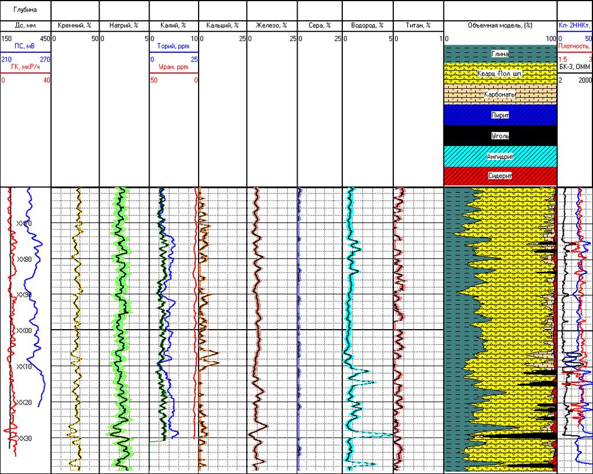This screenshot has height=474, width=593.
Task: Click the 100 scale maximum of Объемная модель
Action: [551, 39]
